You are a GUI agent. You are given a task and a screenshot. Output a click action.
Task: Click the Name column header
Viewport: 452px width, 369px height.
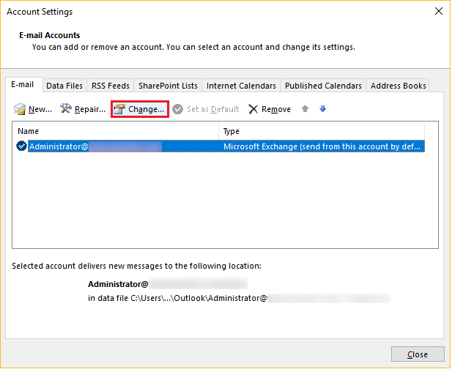pos(115,131)
